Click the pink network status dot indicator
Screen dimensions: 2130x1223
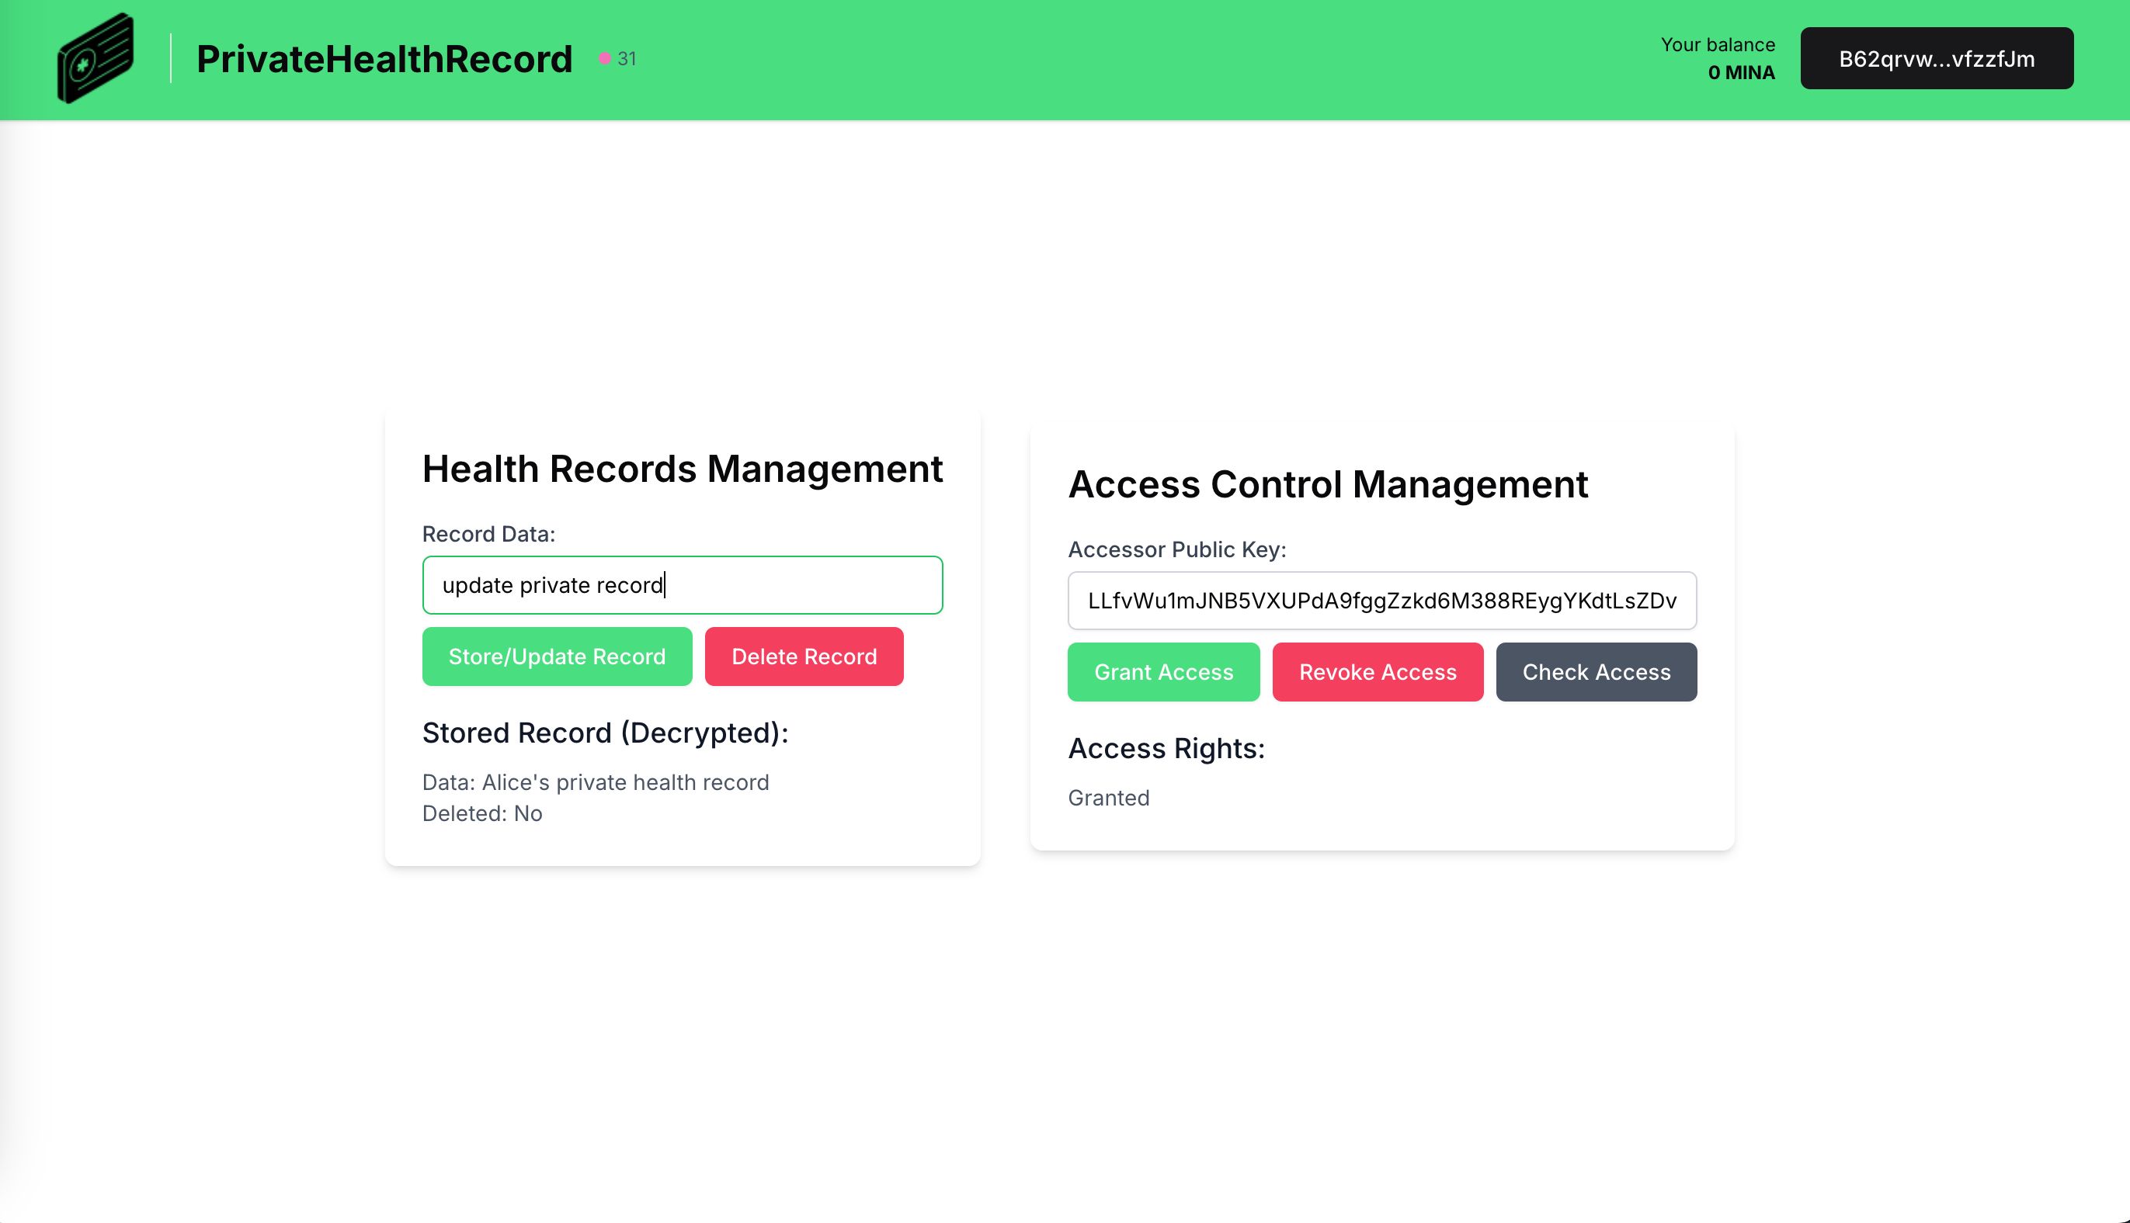pyautogui.click(x=604, y=57)
